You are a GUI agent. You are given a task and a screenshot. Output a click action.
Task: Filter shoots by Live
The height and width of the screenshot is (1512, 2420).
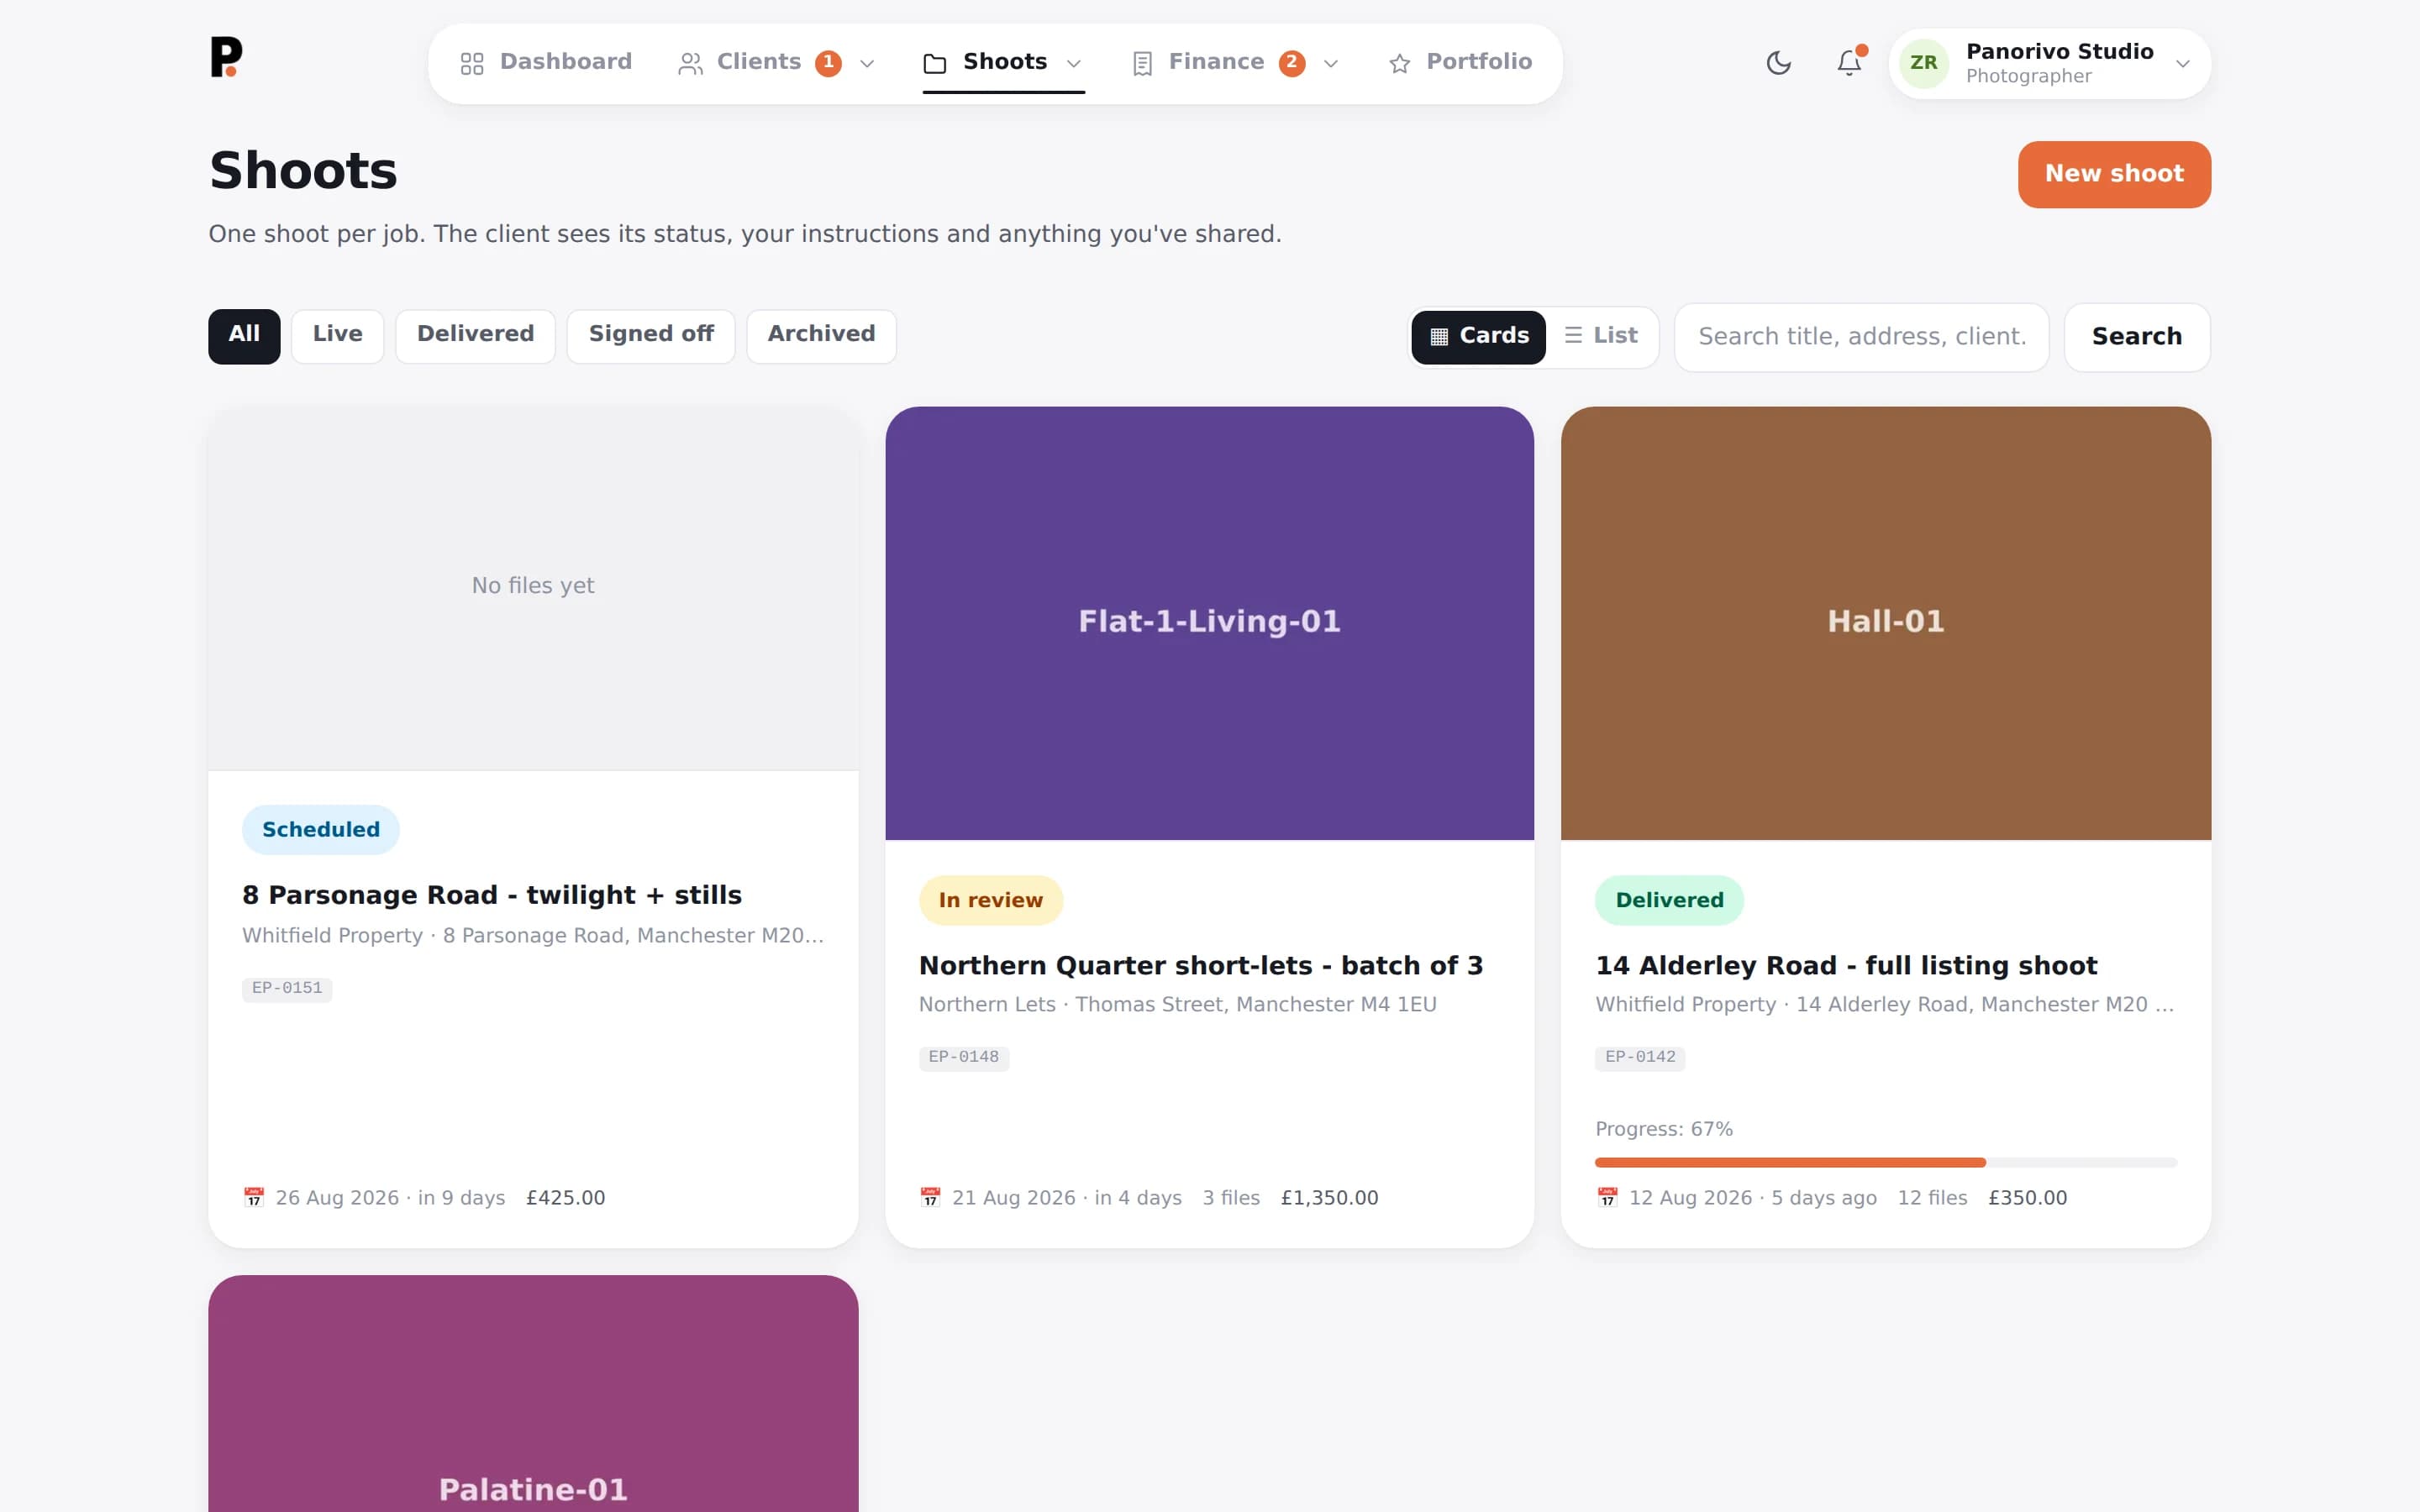pyautogui.click(x=337, y=335)
